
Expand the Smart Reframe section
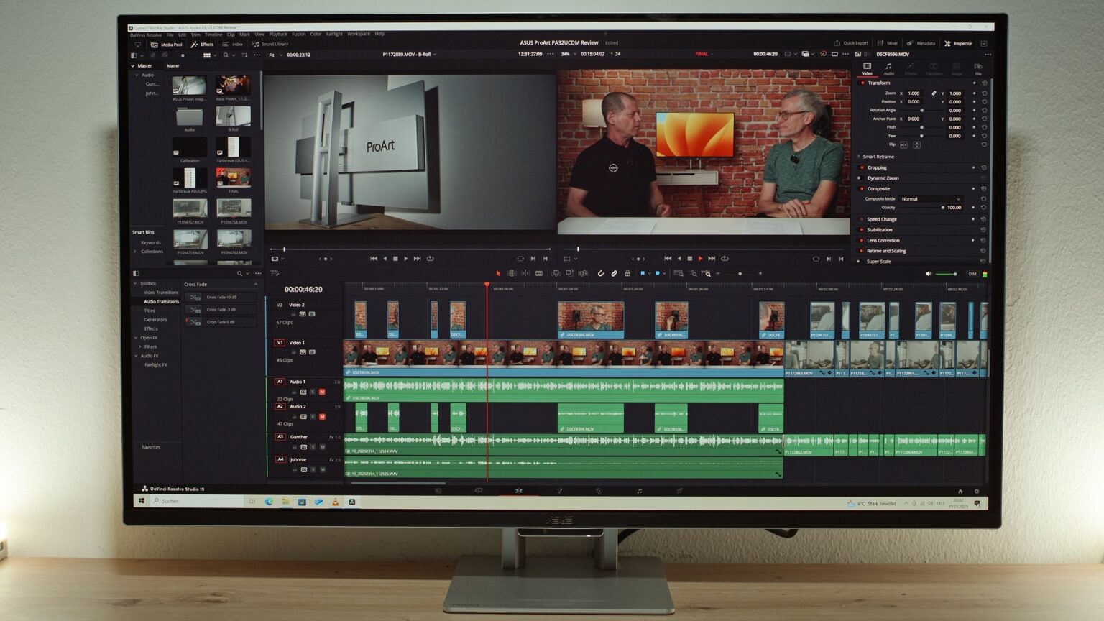859,157
